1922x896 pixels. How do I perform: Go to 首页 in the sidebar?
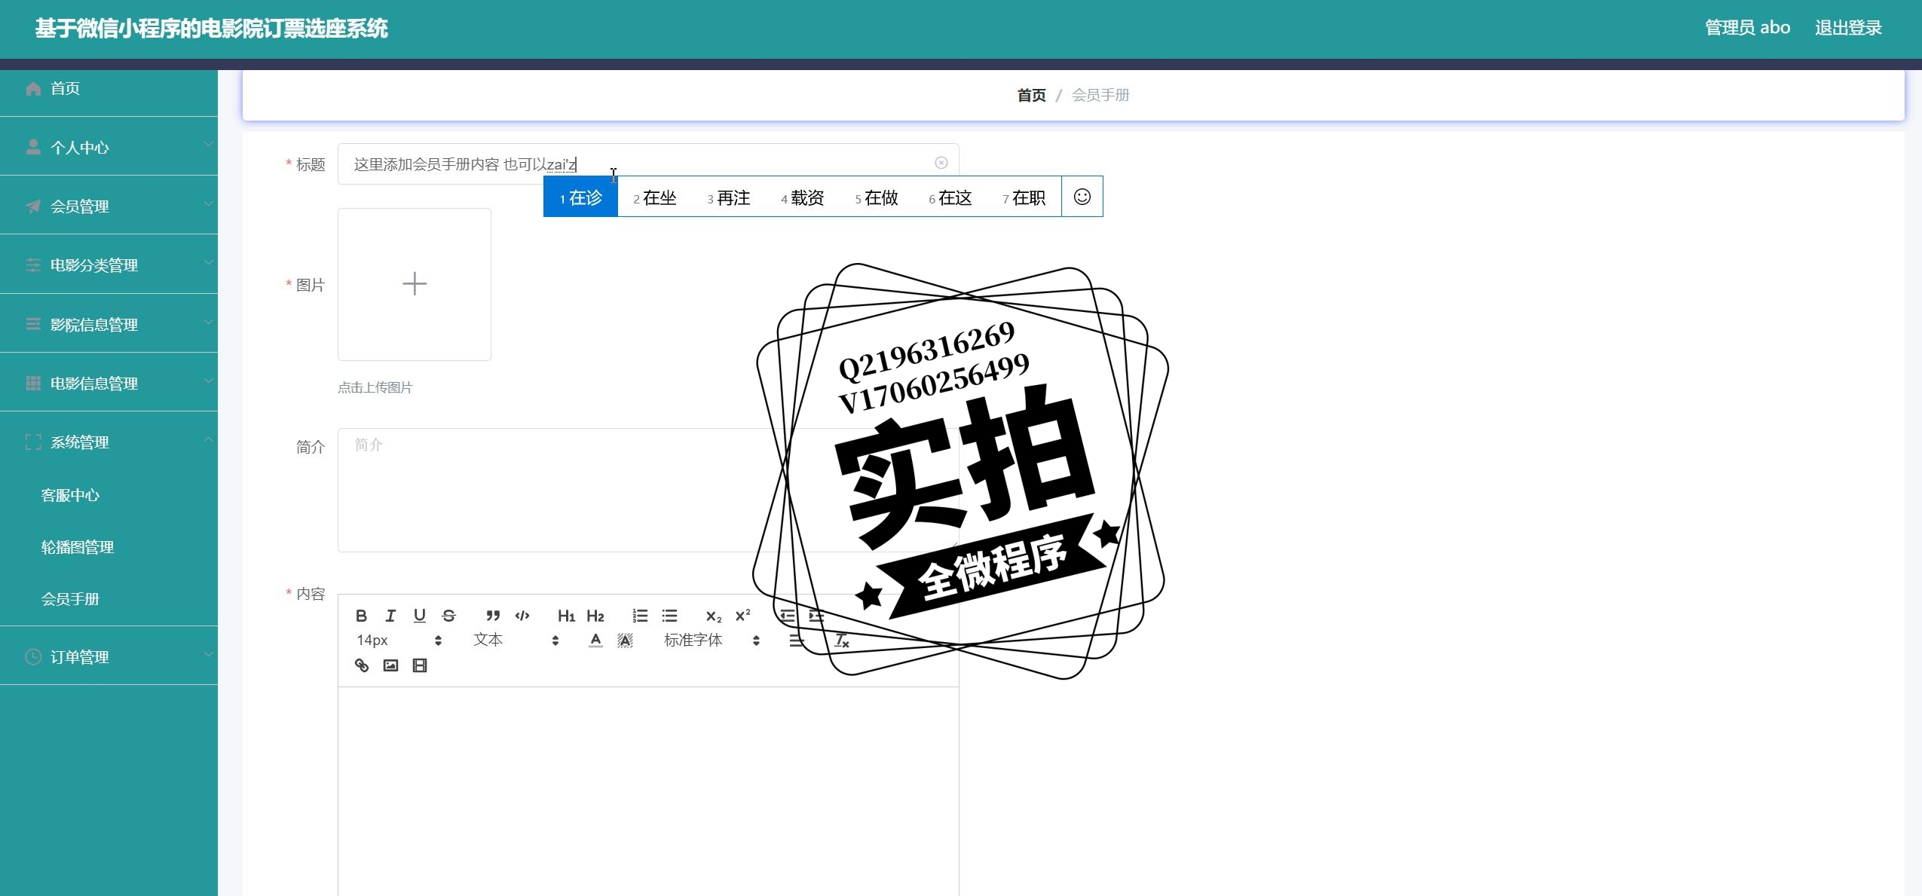[109, 89]
